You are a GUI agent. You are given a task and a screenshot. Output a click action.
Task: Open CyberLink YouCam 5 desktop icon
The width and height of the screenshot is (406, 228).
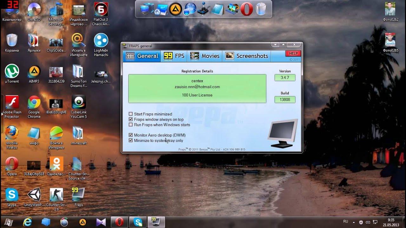79,107
